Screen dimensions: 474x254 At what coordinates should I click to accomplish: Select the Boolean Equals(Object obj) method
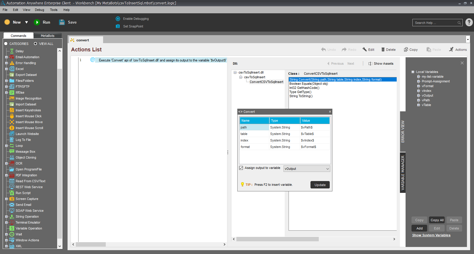(x=309, y=84)
